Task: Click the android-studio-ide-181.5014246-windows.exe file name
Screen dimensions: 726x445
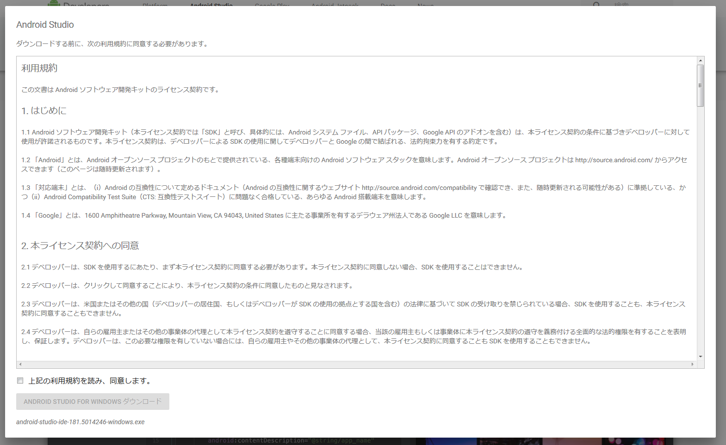Action: 81,422
